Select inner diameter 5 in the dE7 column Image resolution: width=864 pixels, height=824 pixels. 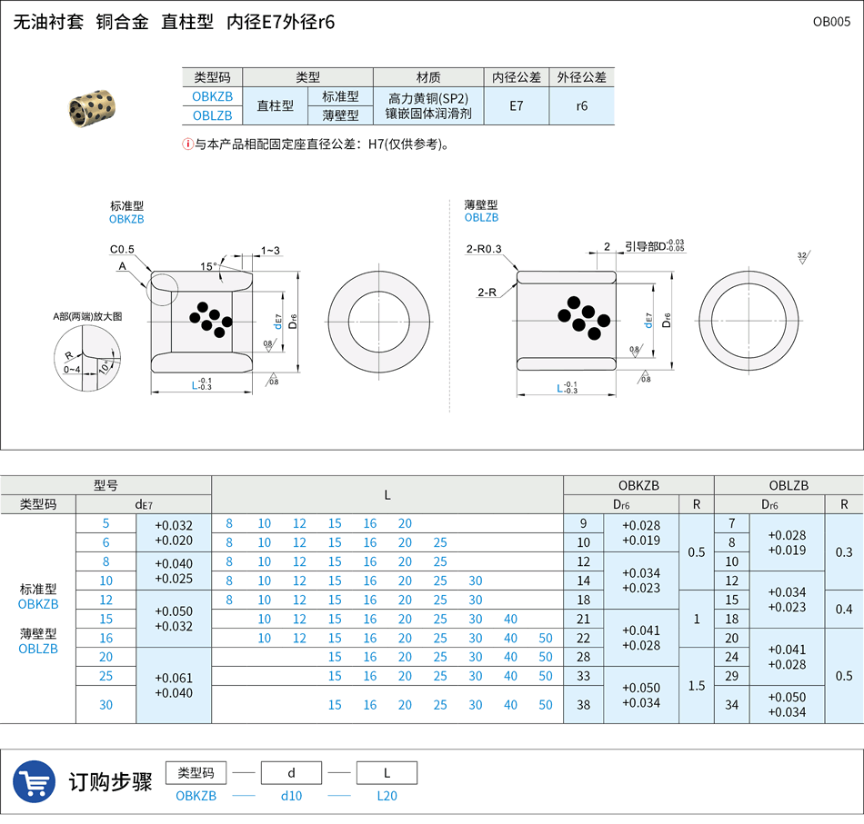coord(105,523)
